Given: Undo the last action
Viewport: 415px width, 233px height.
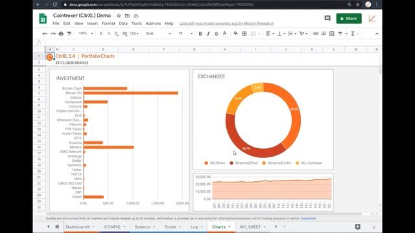Looking at the screenshot, I should click(x=45, y=34).
